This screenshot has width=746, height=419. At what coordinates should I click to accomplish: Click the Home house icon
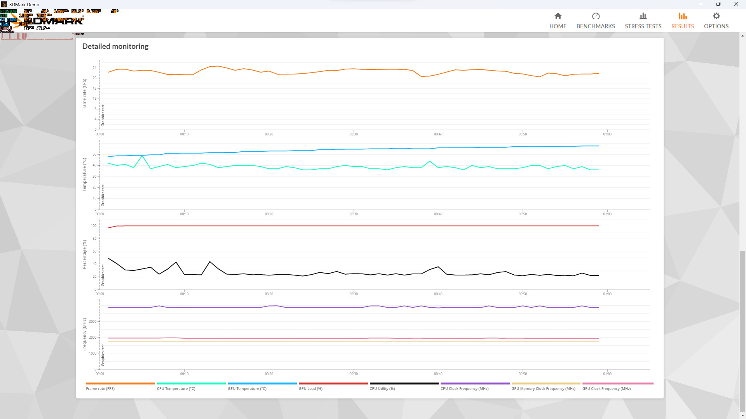558,16
